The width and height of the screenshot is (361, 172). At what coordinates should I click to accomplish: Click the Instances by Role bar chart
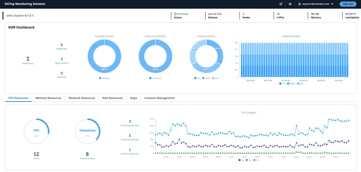(294, 60)
